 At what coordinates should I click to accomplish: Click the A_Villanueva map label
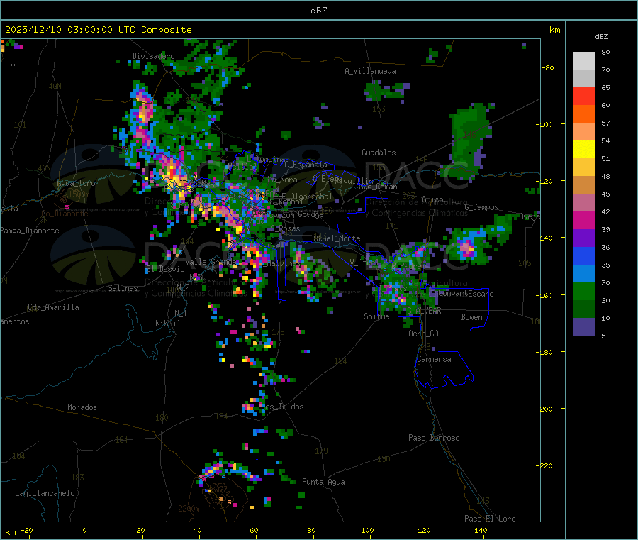tap(370, 71)
